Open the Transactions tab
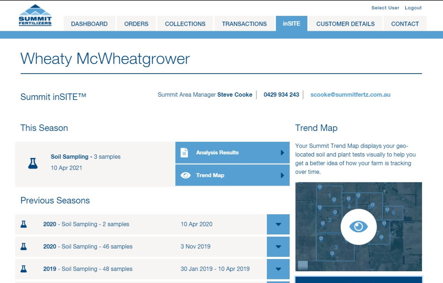The image size is (443, 283). point(244,24)
